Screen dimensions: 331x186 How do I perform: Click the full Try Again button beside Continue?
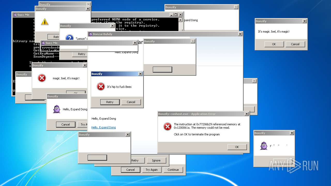[x=152, y=170]
